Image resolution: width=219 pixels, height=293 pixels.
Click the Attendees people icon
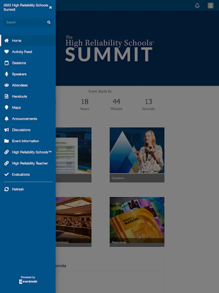[x=6, y=85]
